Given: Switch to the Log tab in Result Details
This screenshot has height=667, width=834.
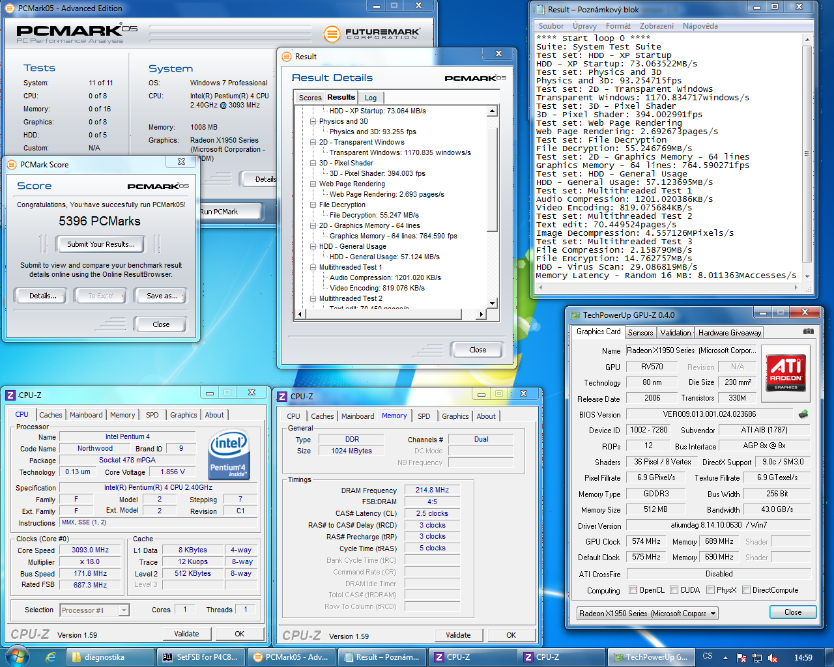Looking at the screenshot, I should 371,98.
